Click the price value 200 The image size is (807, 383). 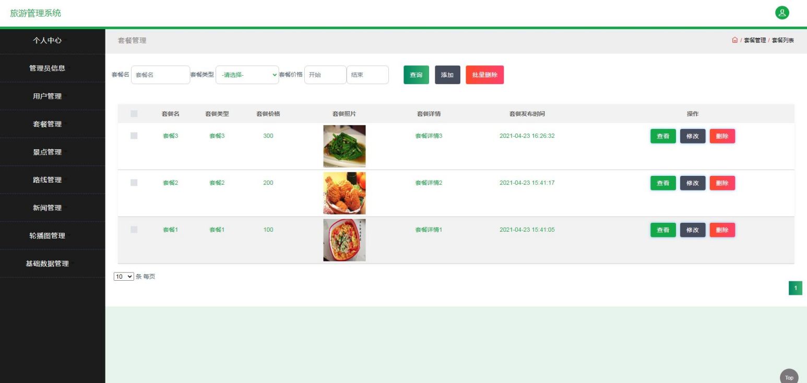pos(268,183)
